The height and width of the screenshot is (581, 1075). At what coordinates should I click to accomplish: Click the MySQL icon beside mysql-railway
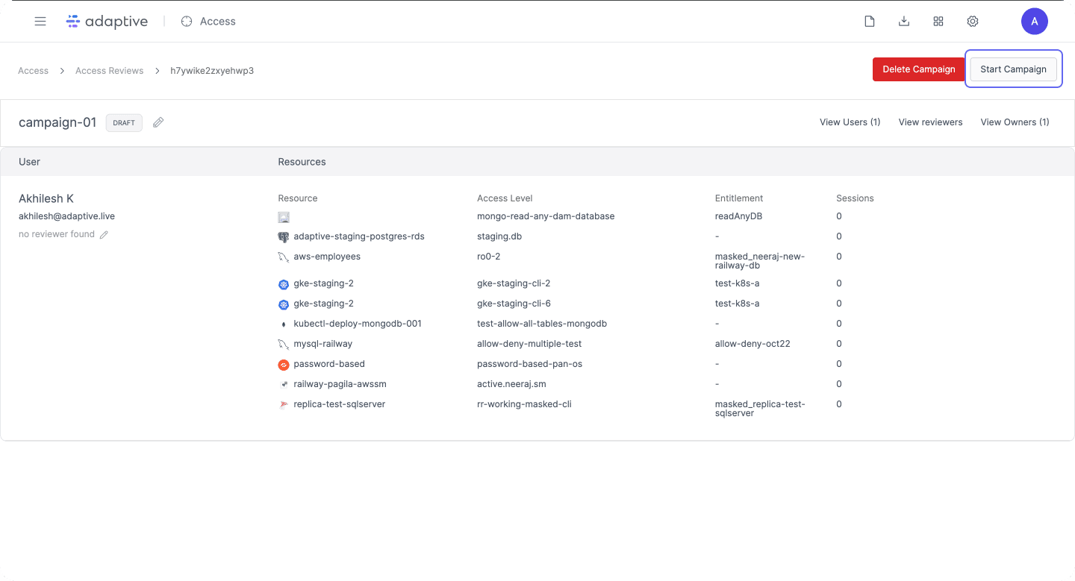point(284,345)
